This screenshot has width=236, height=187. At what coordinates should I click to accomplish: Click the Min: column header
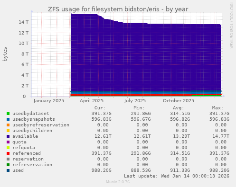(139, 108)
